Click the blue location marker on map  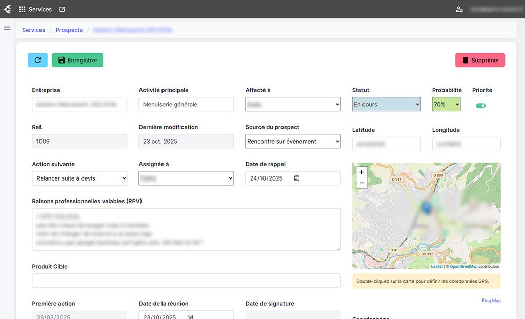(x=426, y=207)
